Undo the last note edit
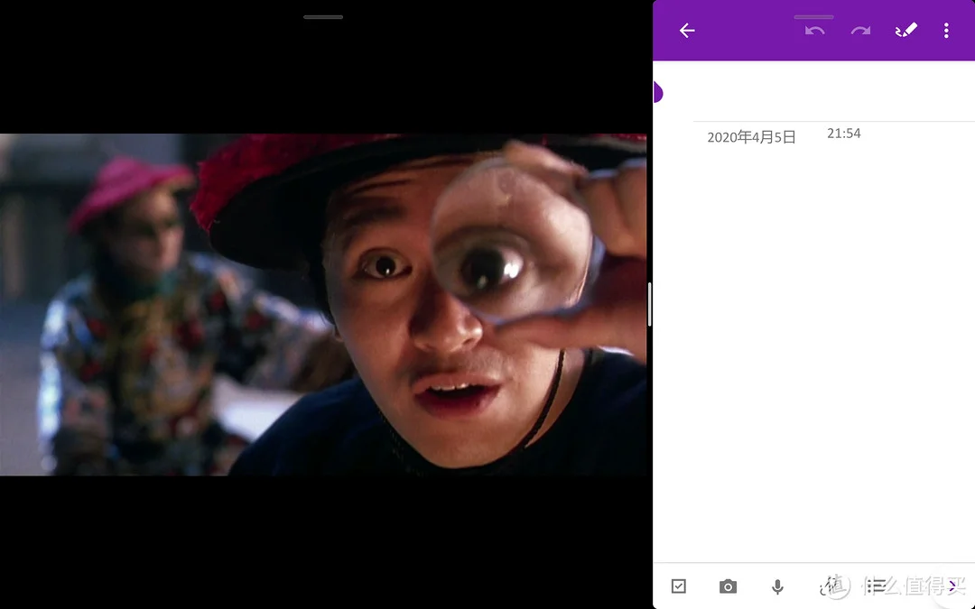This screenshot has height=609, width=975. pos(814,31)
